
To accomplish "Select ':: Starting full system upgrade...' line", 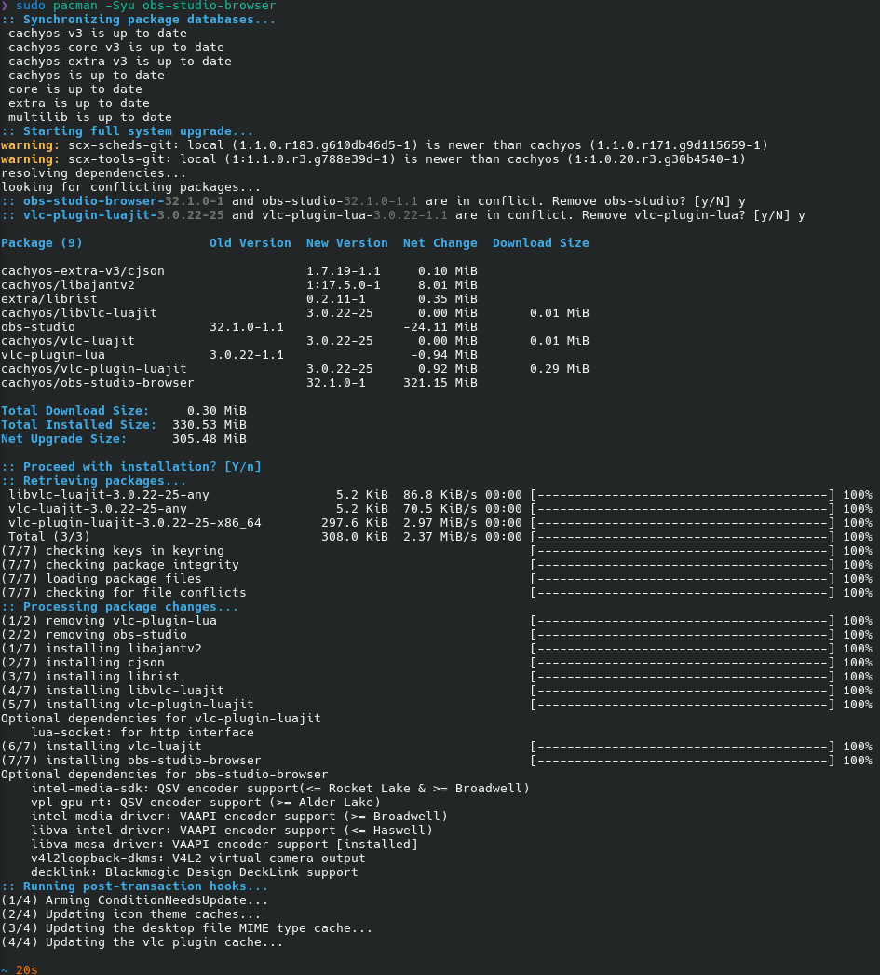I will tap(128, 131).
